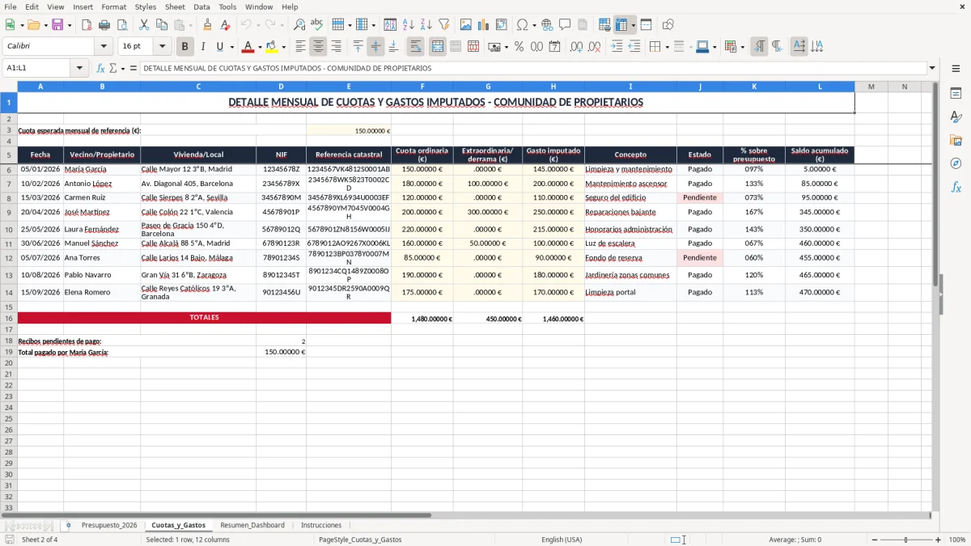971x546 pixels.
Task: Toggle Bold formatting
Action: click(x=184, y=47)
